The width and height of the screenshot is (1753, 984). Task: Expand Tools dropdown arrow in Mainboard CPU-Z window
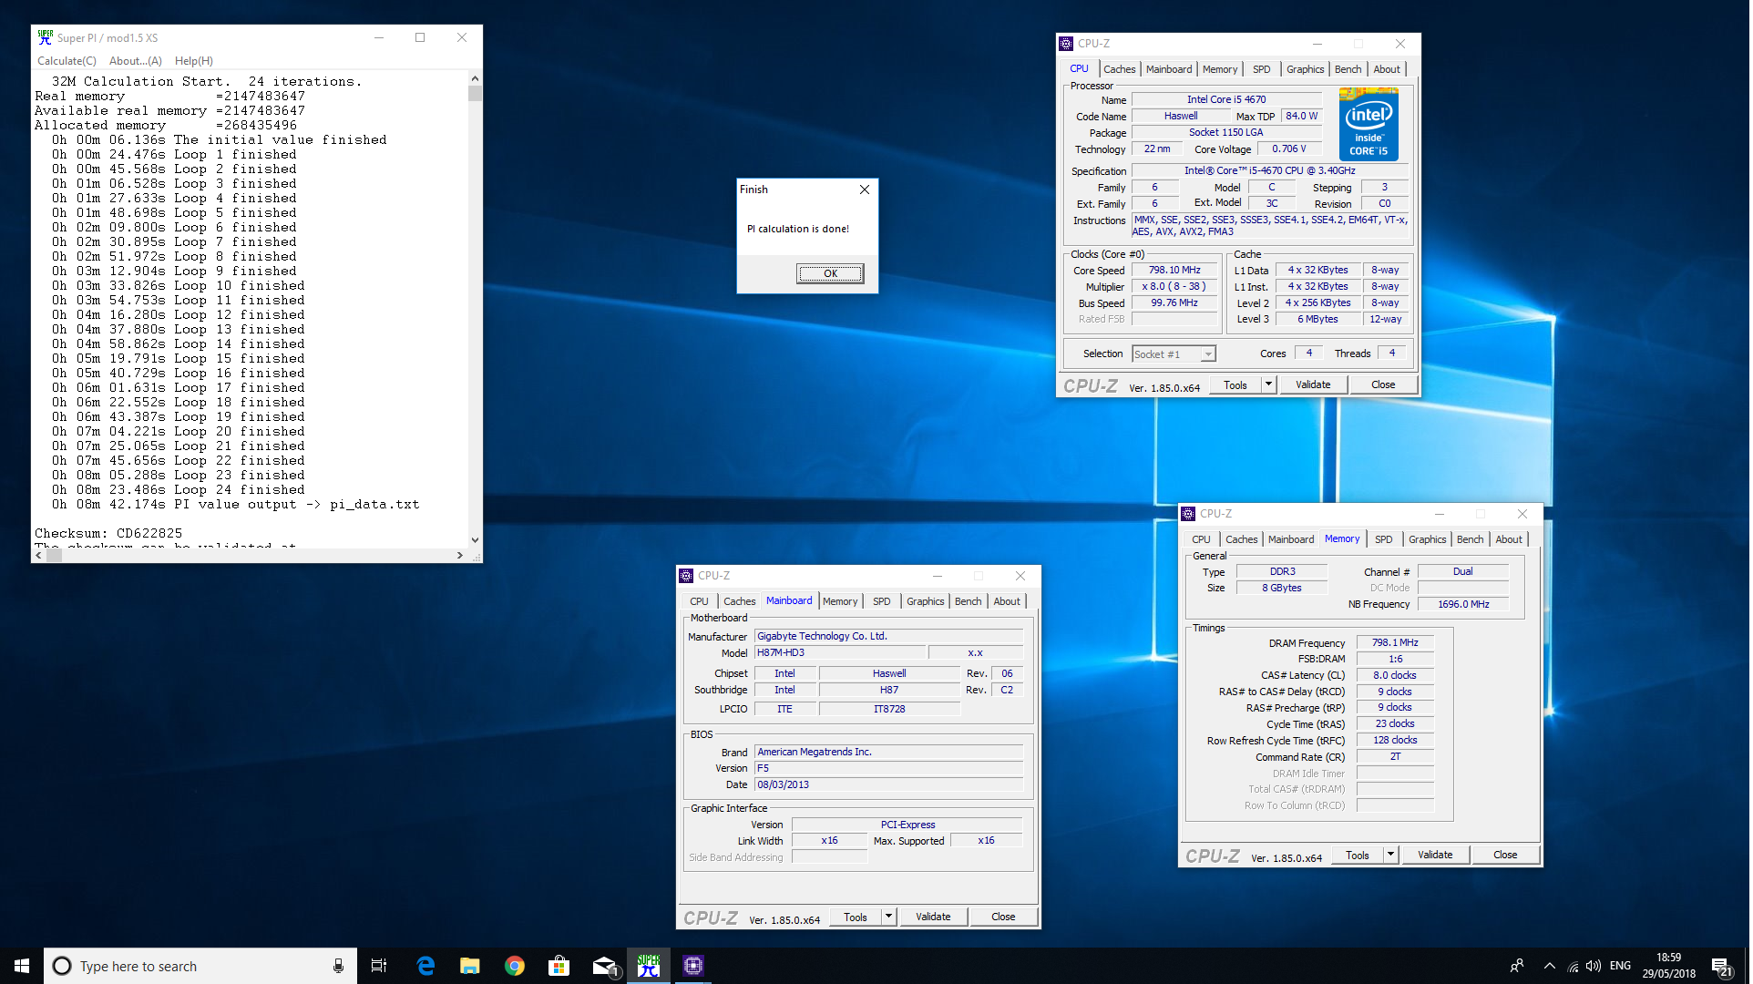888,917
